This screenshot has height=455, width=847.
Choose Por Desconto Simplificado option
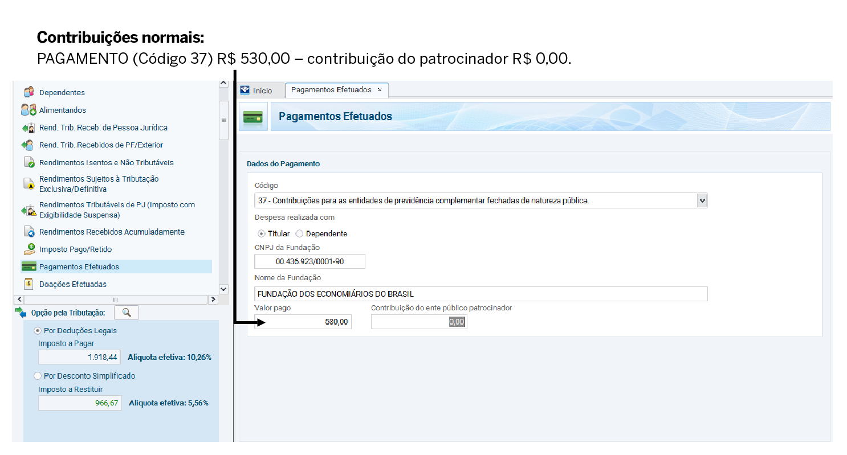pos(38,376)
